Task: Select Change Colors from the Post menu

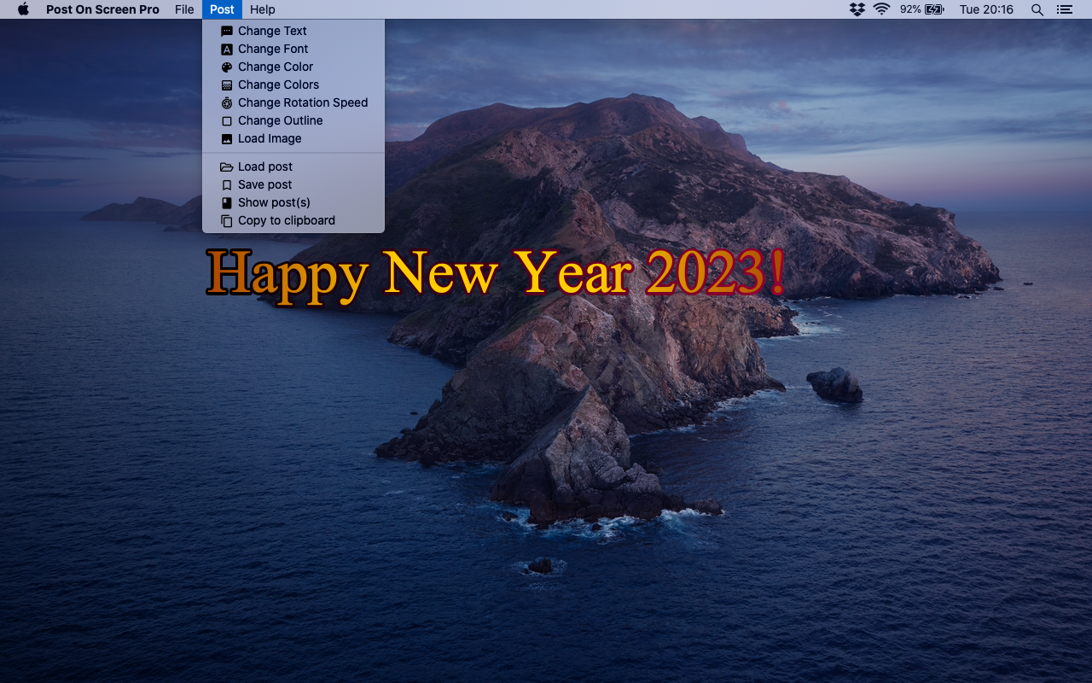Action: [x=278, y=85]
